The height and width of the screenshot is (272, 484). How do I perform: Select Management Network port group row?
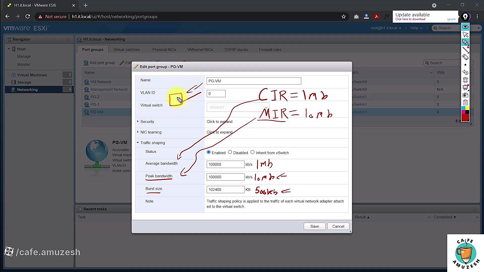click(109, 89)
